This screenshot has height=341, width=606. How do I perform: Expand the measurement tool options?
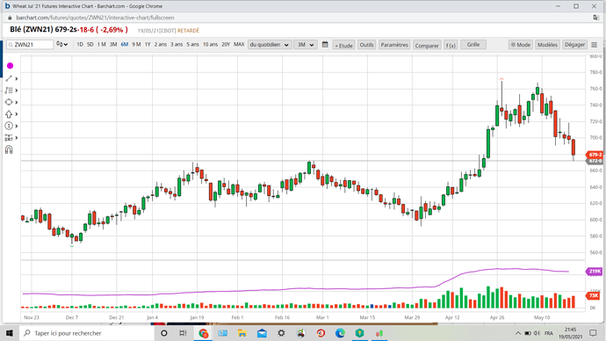click(16, 138)
